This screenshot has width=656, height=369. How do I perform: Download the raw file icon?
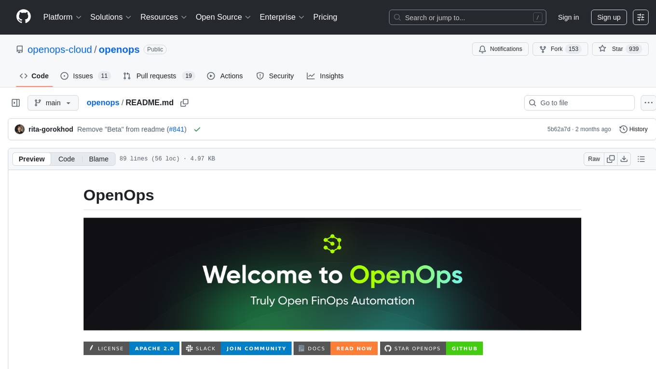(624, 159)
